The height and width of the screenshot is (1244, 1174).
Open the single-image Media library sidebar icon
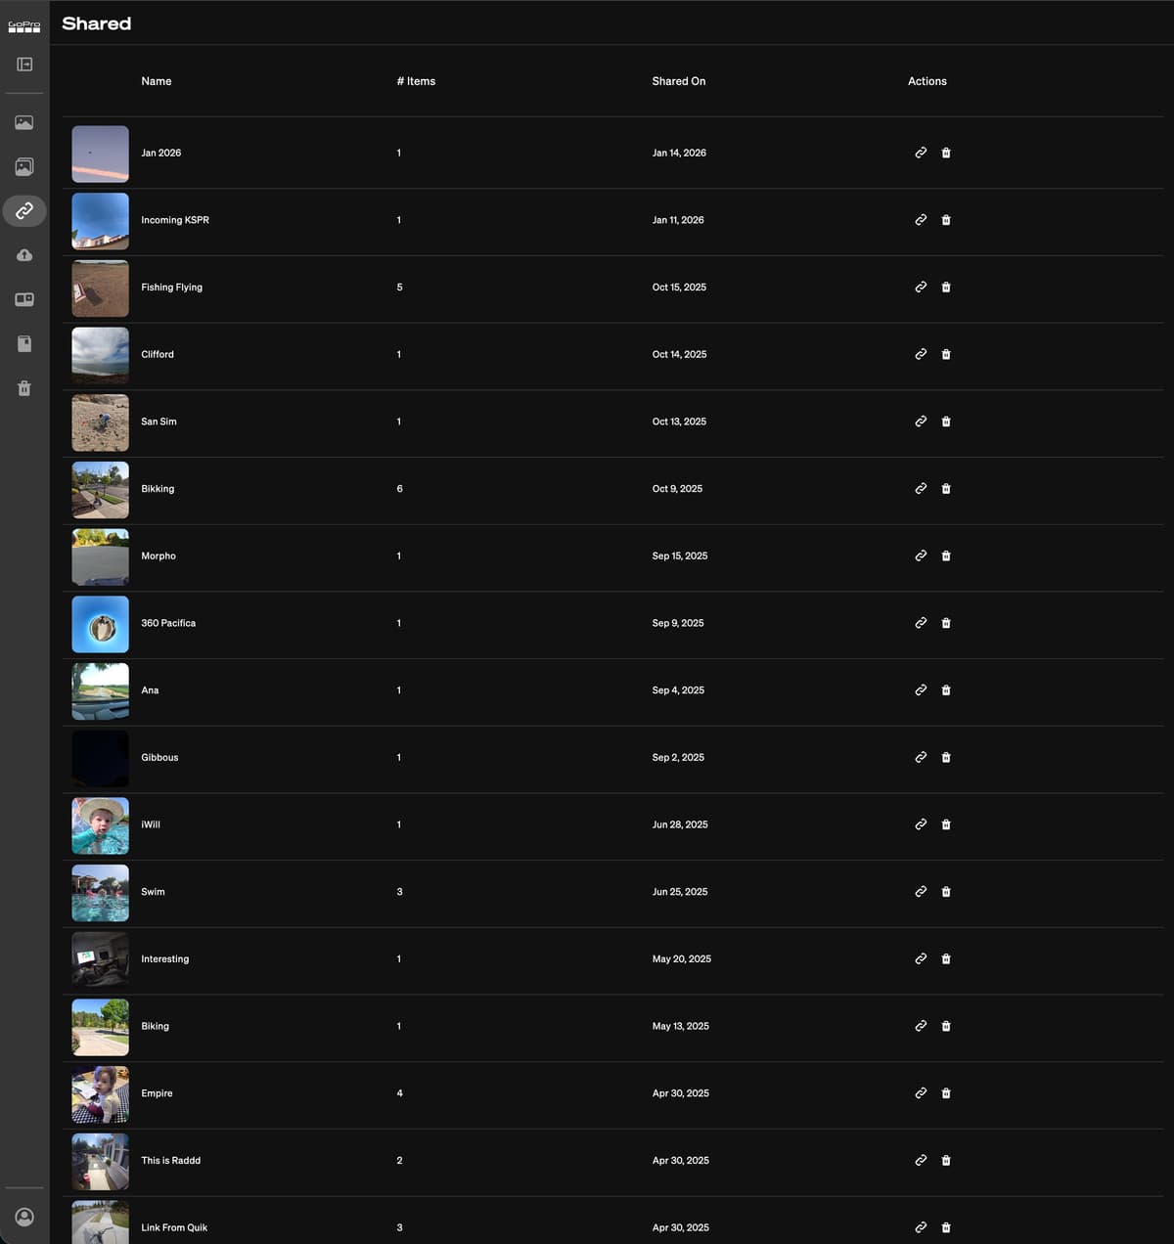click(24, 122)
